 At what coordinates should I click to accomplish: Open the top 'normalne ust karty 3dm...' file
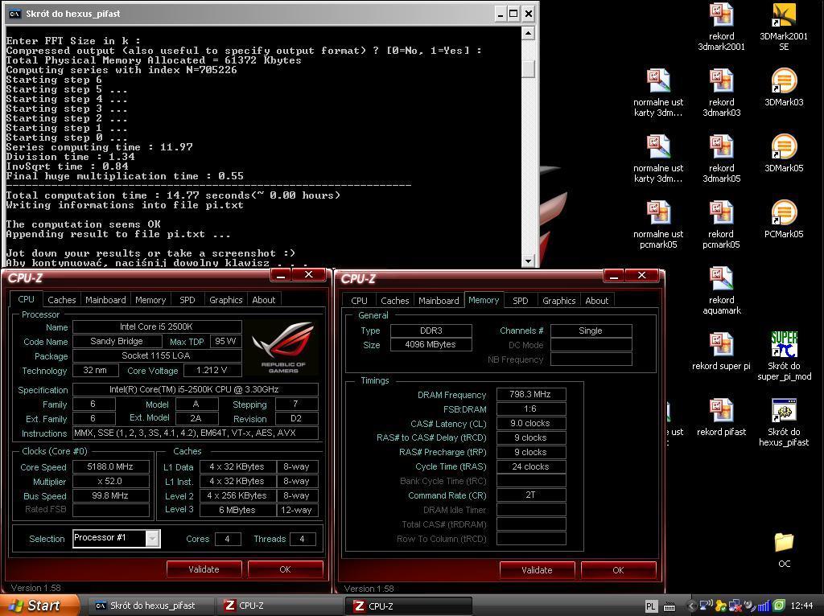tap(658, 92)
